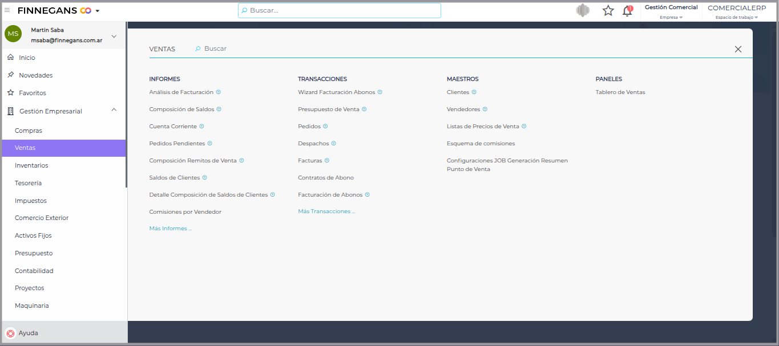This screenshot has width=779, height=346.
Task: Click the Finnegans logo dropdown arrow
Action: (x=98, y=11)
